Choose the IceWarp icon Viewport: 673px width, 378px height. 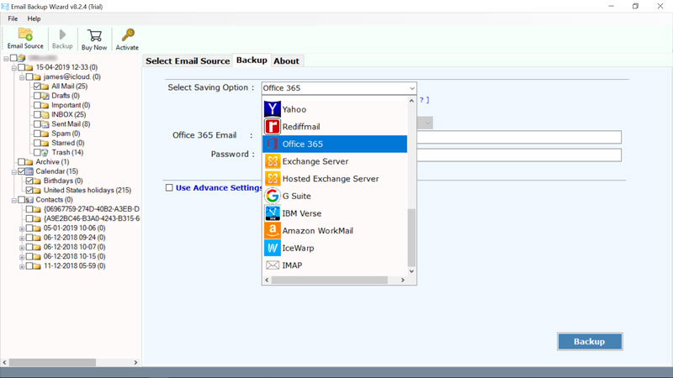[x=272, y=248]
